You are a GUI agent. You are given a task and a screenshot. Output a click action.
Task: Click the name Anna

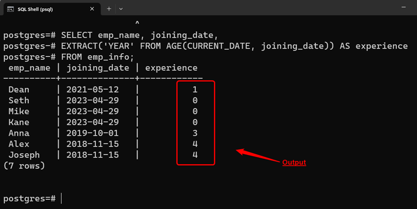point(19,133)
